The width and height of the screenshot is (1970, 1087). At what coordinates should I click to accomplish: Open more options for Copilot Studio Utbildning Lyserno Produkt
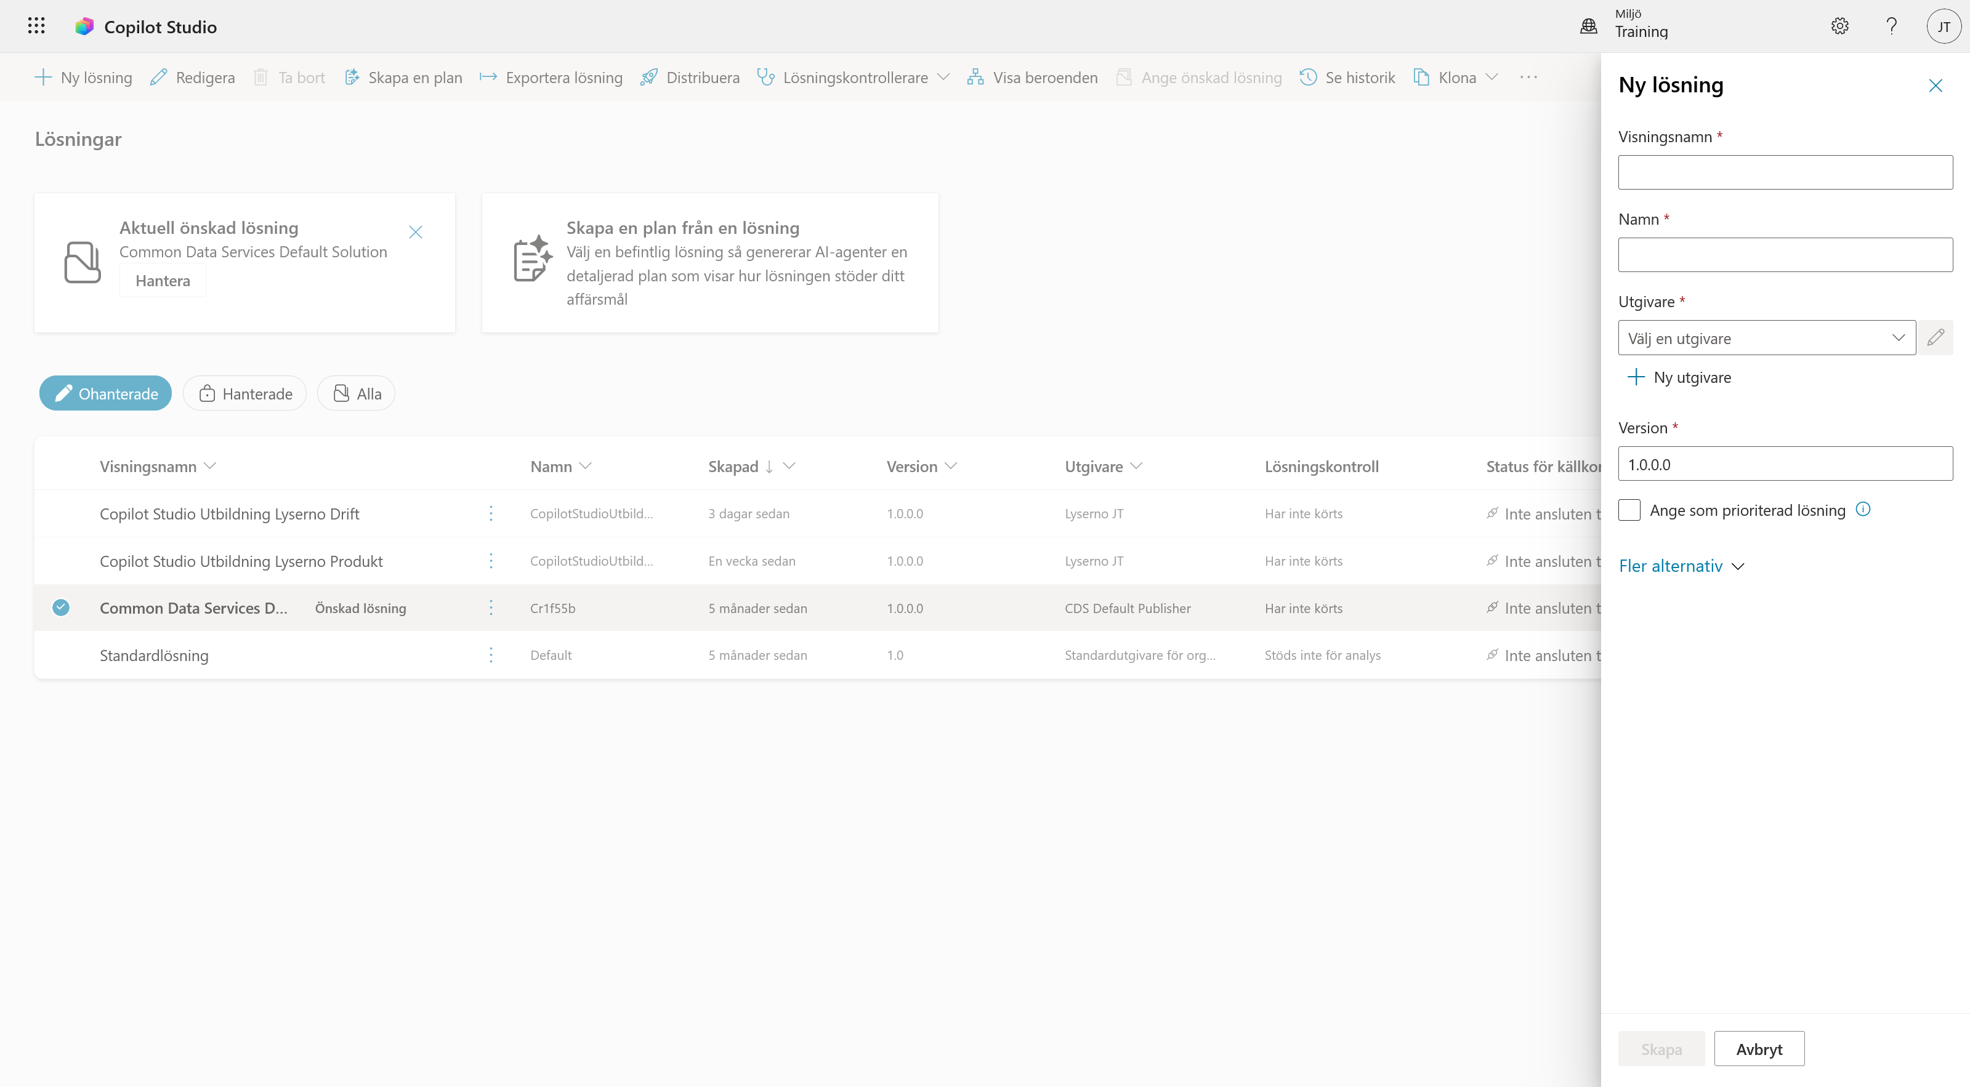(x=490, y=560)
